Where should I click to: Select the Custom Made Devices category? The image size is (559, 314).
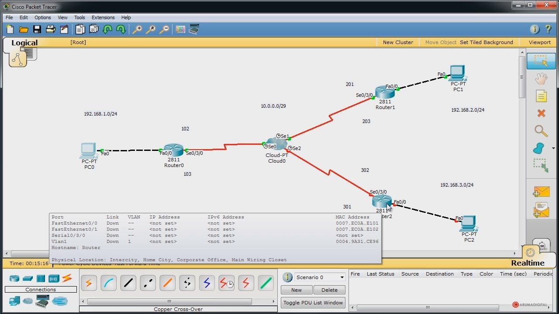coord(42,300)
